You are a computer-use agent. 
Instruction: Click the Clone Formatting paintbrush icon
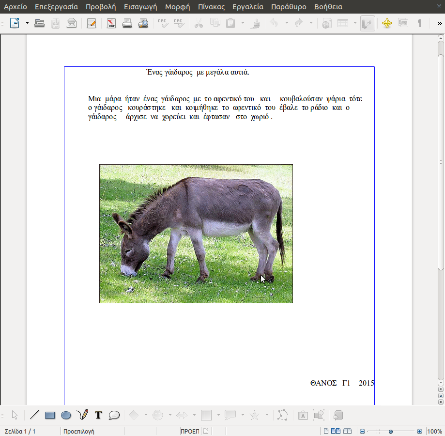tap(255, 23)
